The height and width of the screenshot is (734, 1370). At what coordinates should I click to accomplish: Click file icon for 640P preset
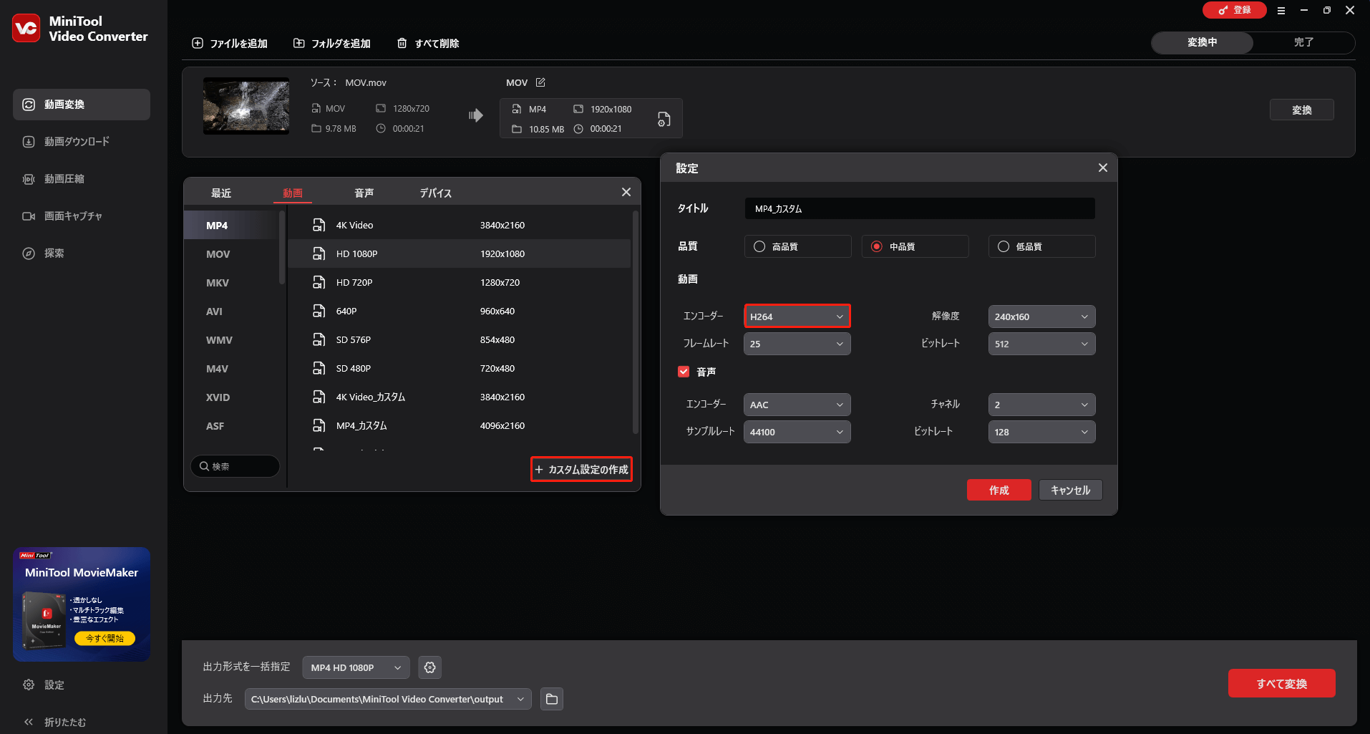coord(319,311)
